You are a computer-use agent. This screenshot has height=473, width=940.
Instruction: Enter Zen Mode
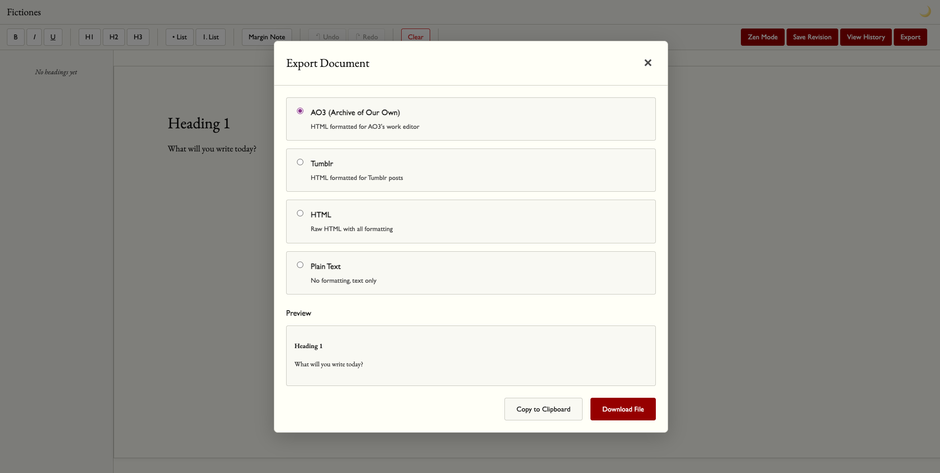763,37
